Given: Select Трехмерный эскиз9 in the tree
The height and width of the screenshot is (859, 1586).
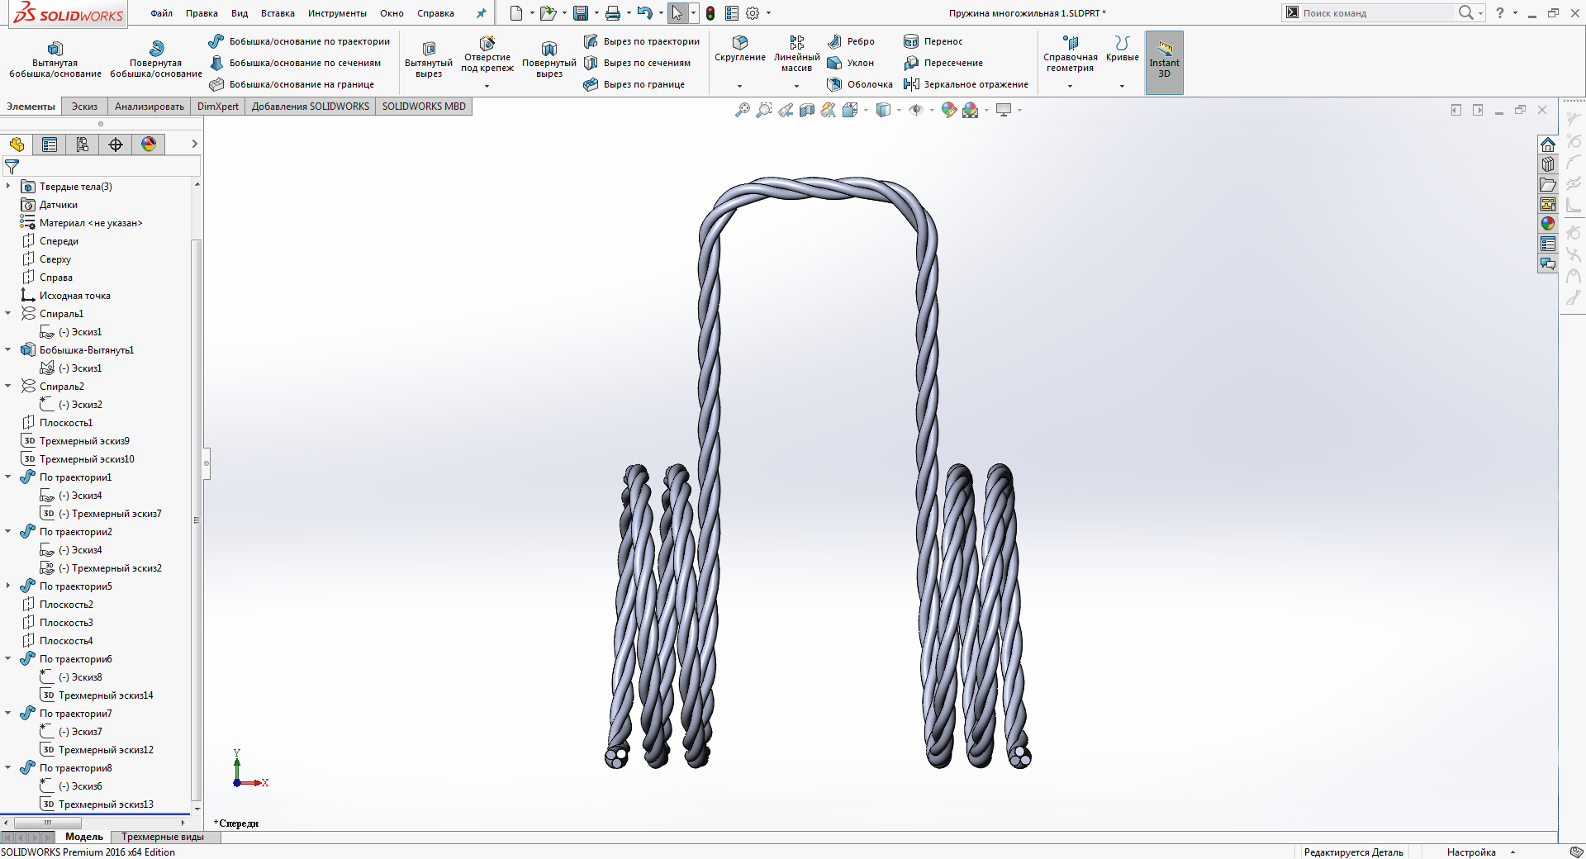Looking at the screenshot, I should 84,440.
